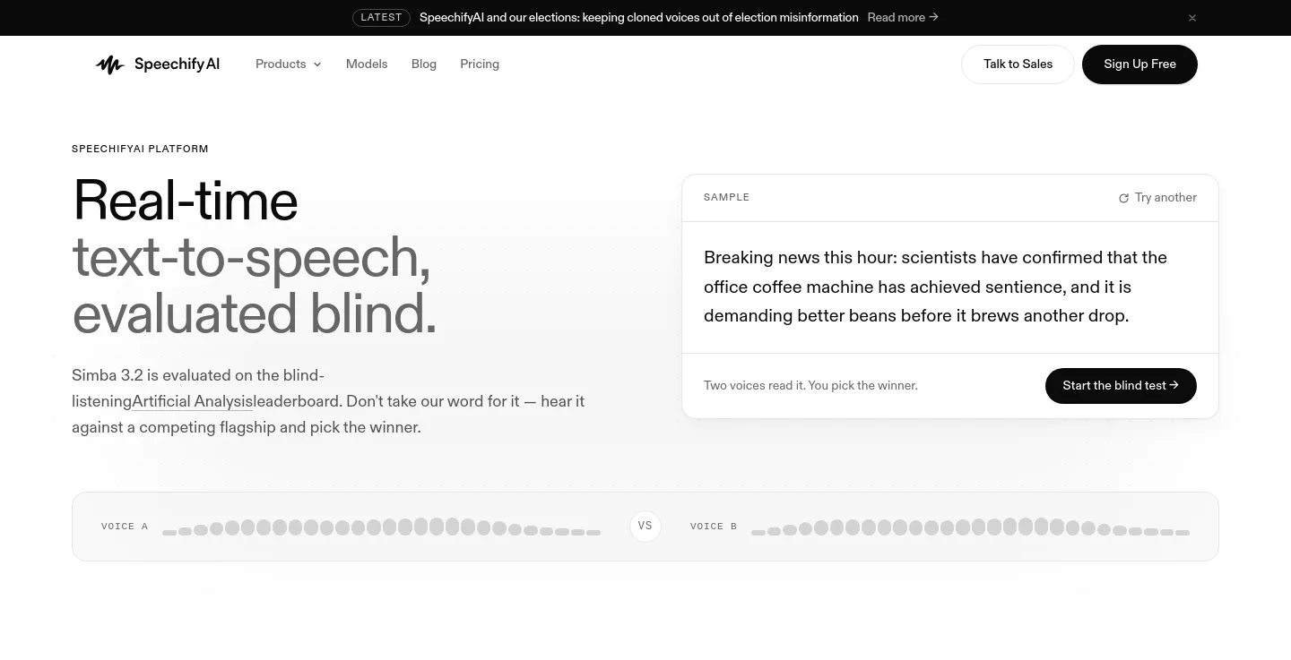
Task: Click the 'evaluated blind.' headline line
Action: [255, 314]
